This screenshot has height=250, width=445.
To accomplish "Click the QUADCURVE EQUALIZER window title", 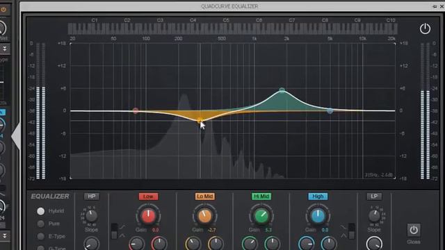I will (229, 6).
